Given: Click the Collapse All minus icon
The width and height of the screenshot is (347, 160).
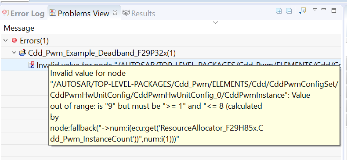Looking at the screenshot, I should (x=289, y=11).
